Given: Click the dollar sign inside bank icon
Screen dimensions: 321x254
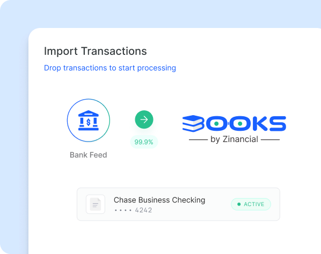Looking at the screenshot, I should point(89,122).
